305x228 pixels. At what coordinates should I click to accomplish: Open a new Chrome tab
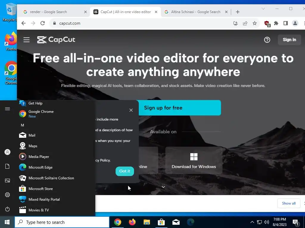237,12
